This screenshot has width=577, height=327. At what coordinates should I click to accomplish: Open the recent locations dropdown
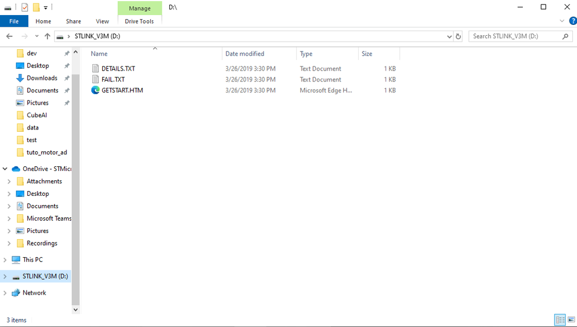click(37, 36)
